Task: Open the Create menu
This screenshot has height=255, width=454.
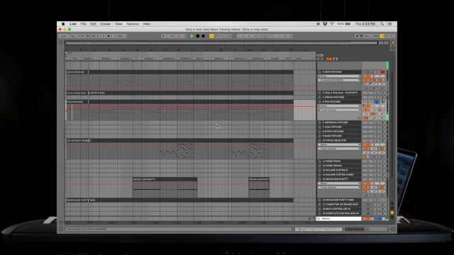Action: [x=106, y=24]
